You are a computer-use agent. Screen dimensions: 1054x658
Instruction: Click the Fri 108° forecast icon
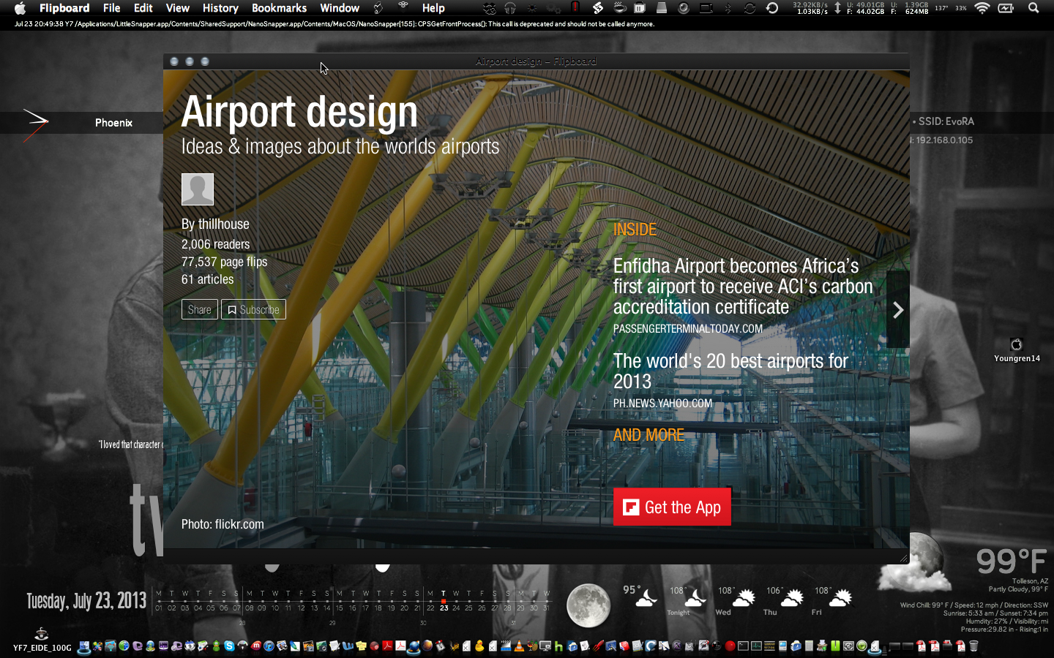tap(840, 599)
